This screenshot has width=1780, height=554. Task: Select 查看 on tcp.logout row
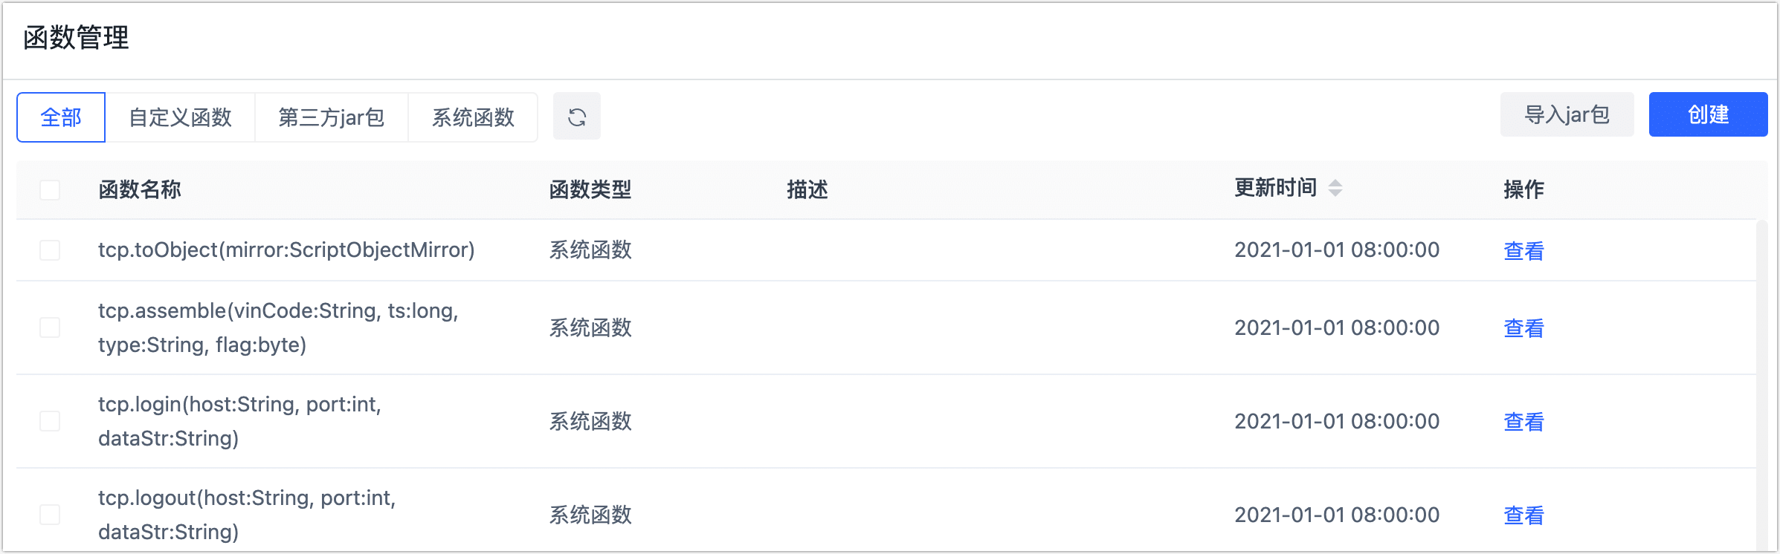[1523, 515]
